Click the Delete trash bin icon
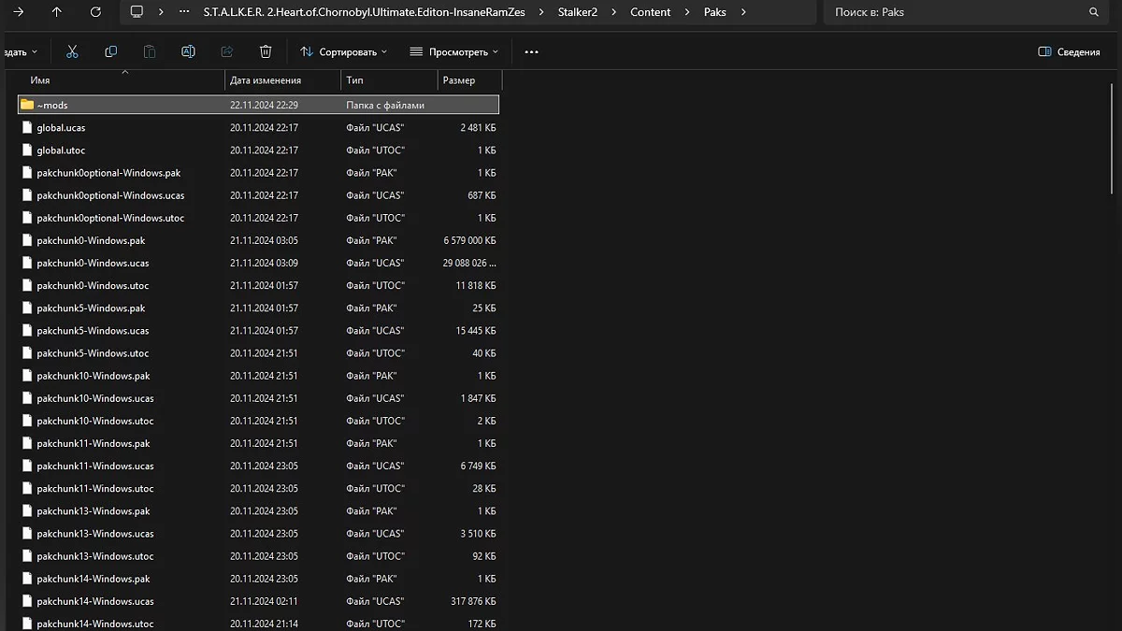 pos(266,52)
